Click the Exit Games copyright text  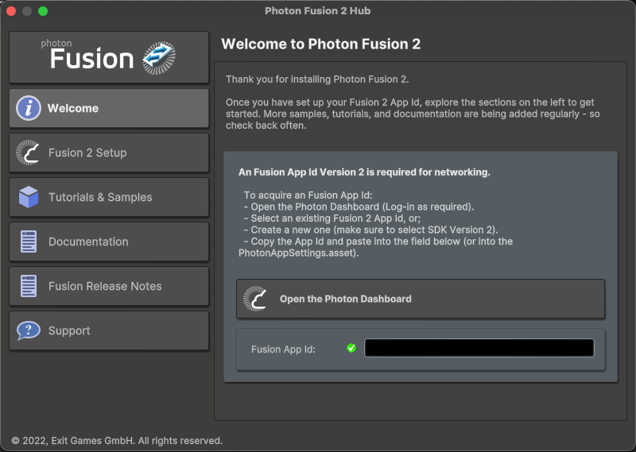(x=117, y=441)
